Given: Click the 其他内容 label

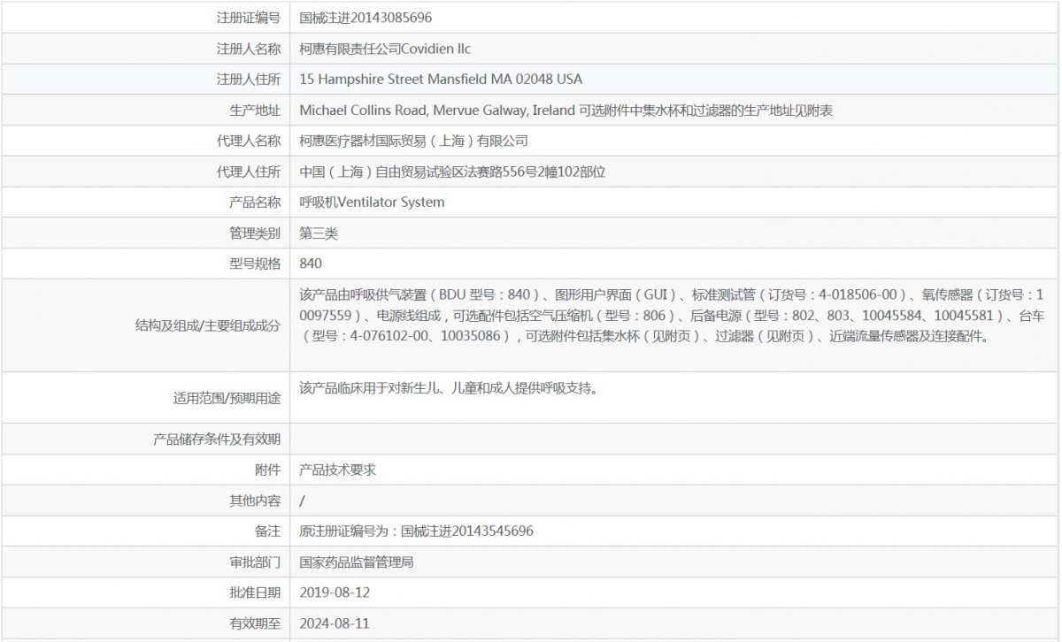Looking at the screenshot, I should coord(255,501).
